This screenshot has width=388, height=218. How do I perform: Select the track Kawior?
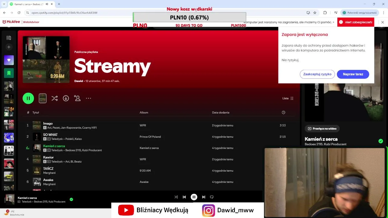pos(48,157)
